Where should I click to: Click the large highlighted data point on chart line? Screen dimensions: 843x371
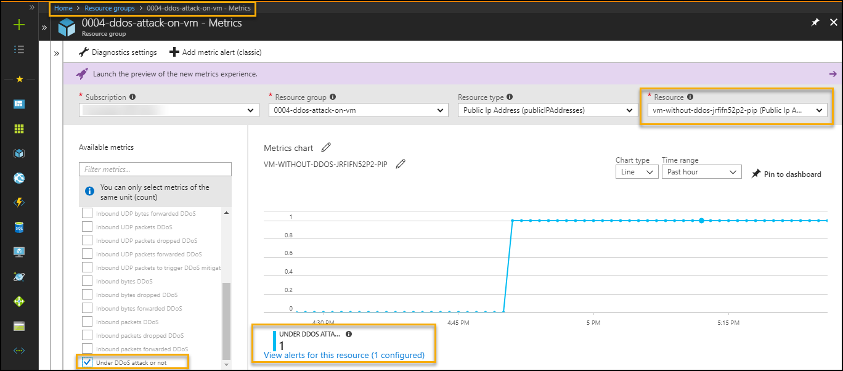[x=701, y=220]
